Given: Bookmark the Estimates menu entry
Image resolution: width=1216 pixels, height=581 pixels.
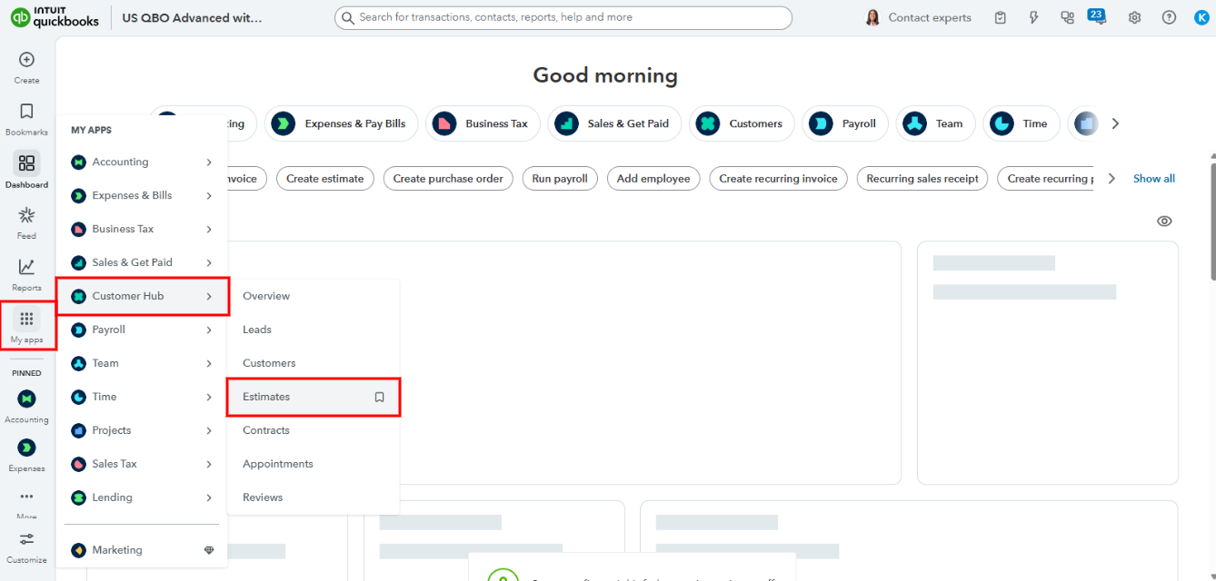Looking at the screenshot, I should click(x=380, y=397).
